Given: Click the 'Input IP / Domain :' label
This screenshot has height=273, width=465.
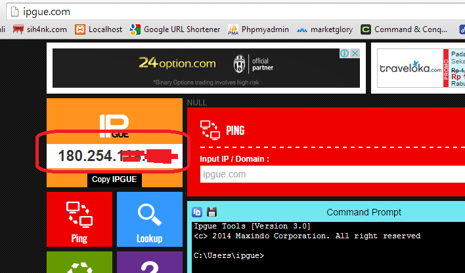Looking at the screenshot, I should click(234, 158).
